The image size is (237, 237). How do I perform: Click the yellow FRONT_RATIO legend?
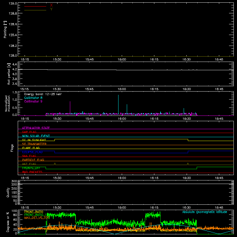pos(34,212)
